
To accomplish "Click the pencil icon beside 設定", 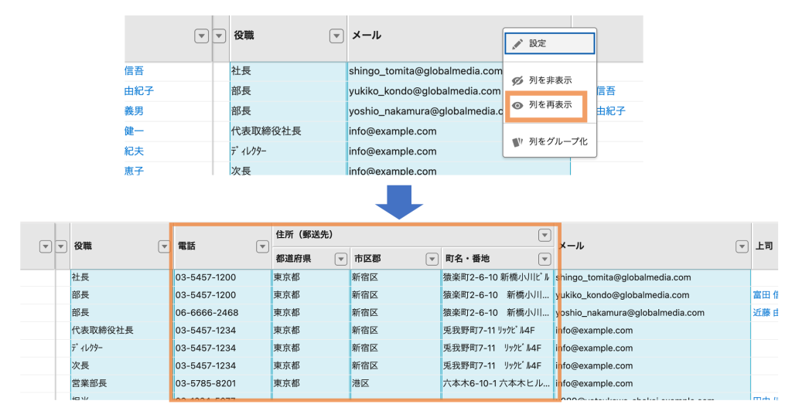I will pyautogui.click(x=517, y=44).
